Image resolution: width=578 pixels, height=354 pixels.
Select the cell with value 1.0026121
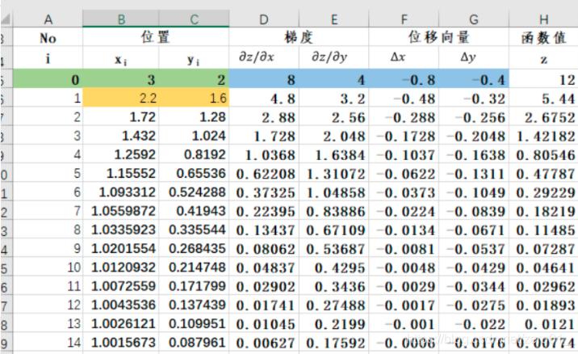[120, 324]
